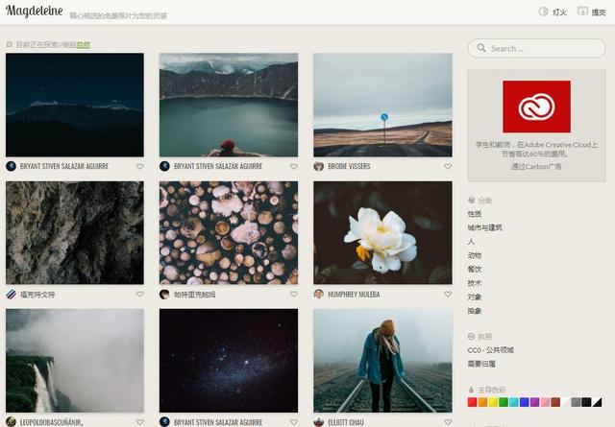Heart the stacked logs photo
The width and height of the screenshot is (615, 427).
point(293,295)
